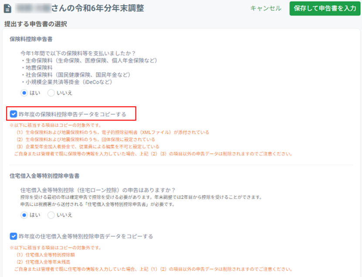Click the 今年1年間で以下の保険料等を支払いましたか？ question text
Screen dimensions: 362x277
[x=78, y=53]
